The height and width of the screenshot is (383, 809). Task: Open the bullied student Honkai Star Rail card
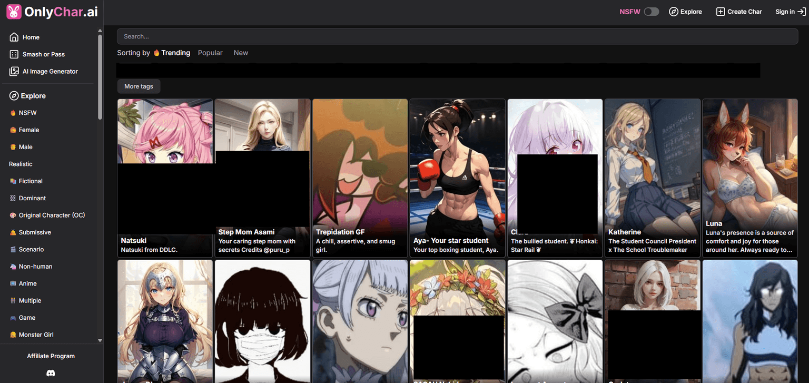pos(555,178)
